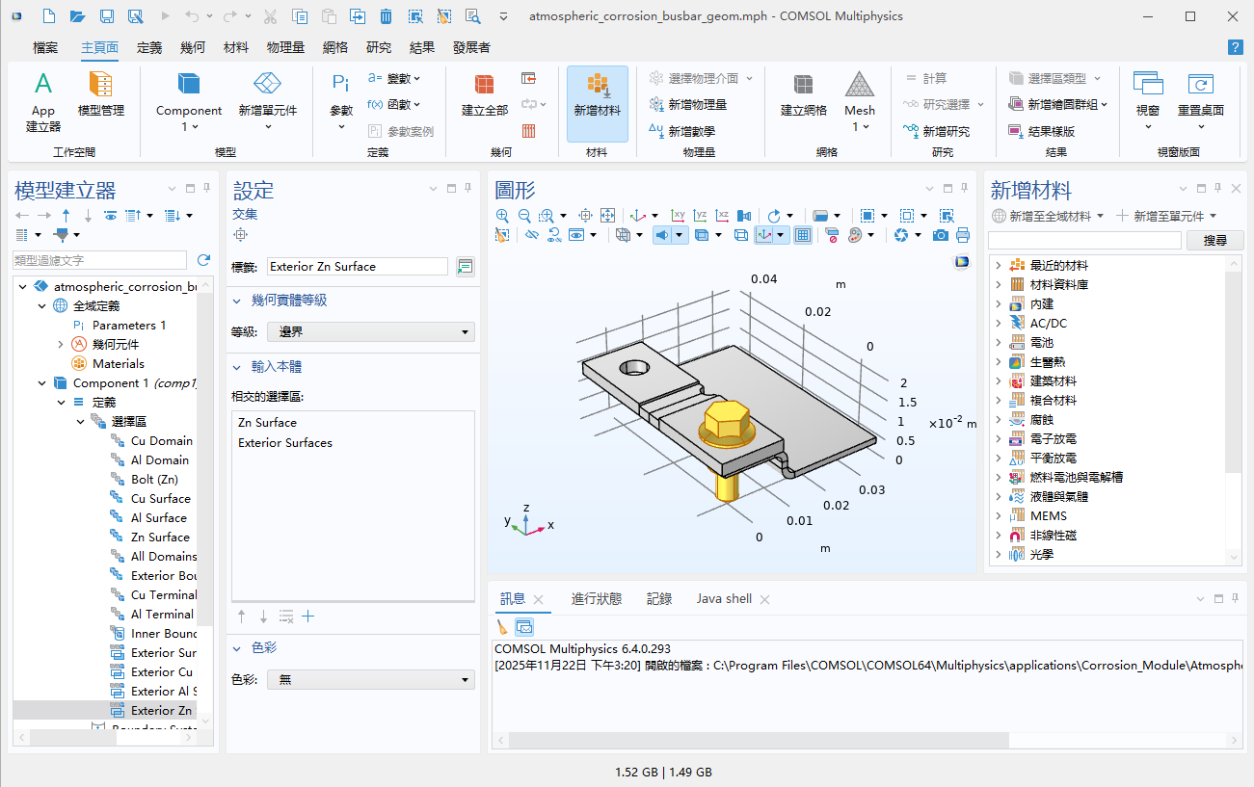Select Cu Surface in the model tree
The image size is (1254, 787).
(160, 499)
